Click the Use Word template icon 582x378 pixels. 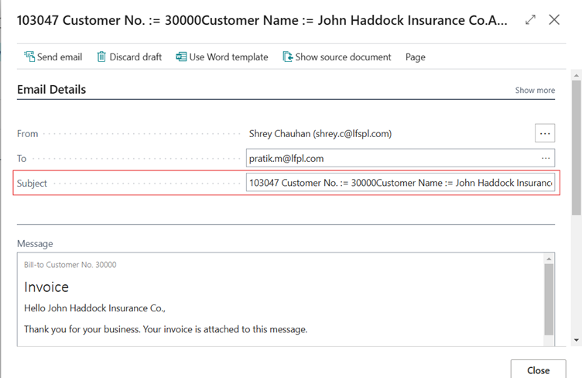click(181, 57)
